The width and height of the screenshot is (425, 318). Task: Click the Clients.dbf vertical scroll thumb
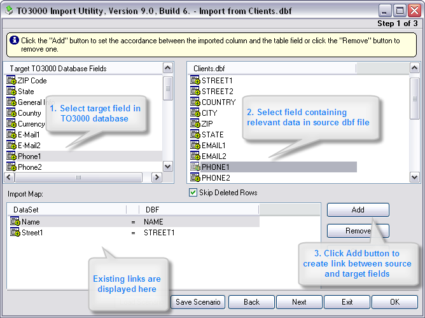[x=414, y=99]
